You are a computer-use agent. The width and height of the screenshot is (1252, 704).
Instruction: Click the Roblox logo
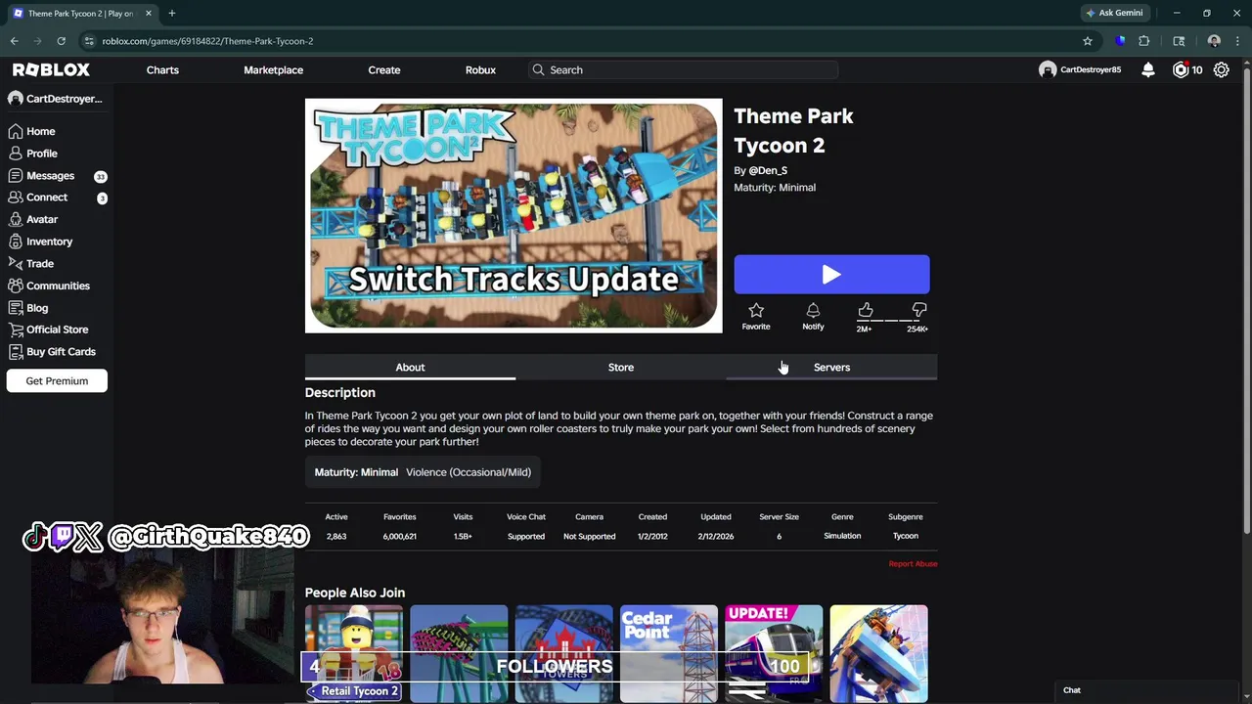51,69
